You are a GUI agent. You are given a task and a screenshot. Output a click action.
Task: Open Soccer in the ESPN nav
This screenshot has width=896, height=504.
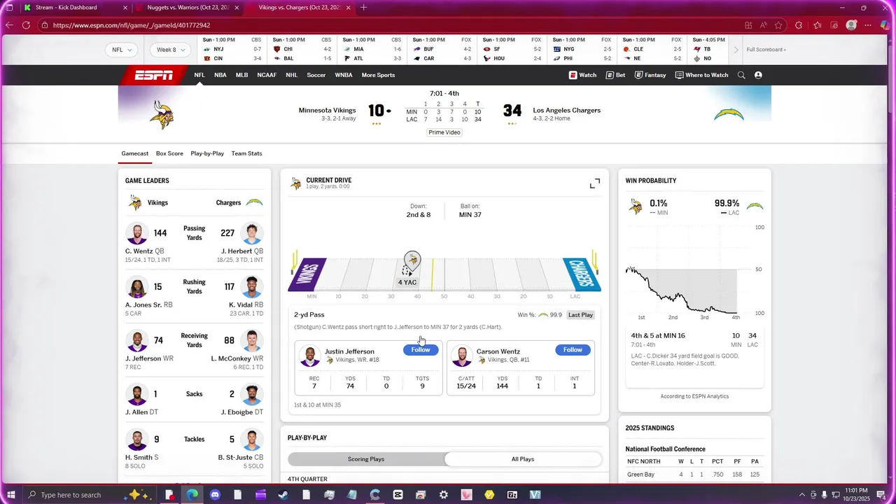tap(316, 75)
